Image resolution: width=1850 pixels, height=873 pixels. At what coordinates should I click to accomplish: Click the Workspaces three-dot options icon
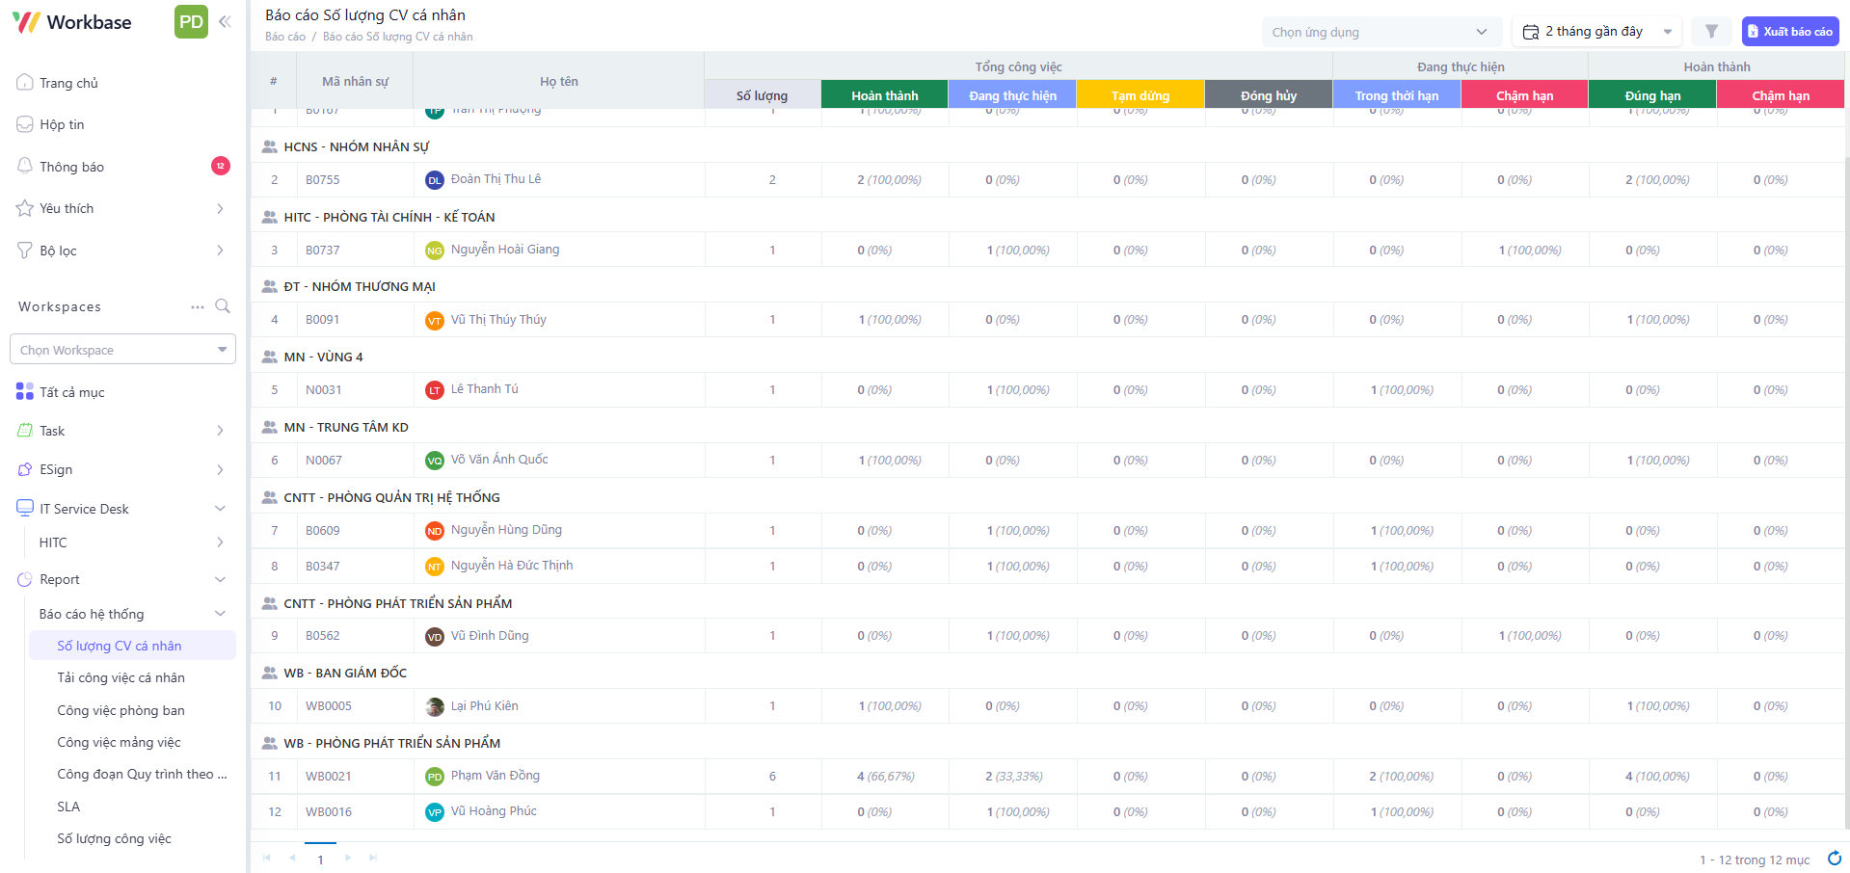point(198,306)
